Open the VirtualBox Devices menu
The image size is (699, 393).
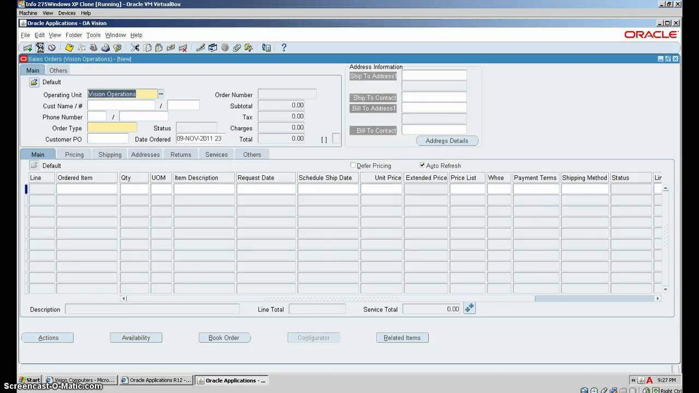click(67, 13)
